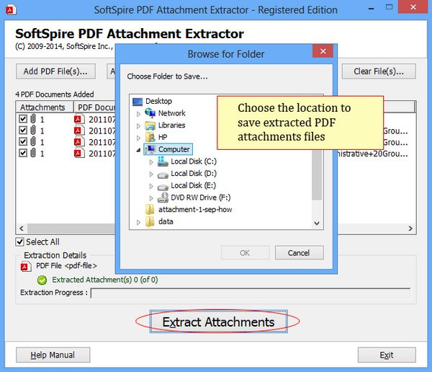Click the Local Disk (C:) drive icon
Image resolution: width=432 pixels, height=372 pixels.
point(163,161)
